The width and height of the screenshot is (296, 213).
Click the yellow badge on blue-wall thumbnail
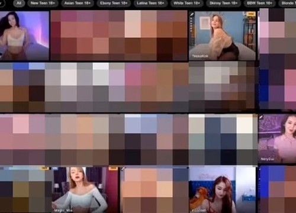point(251,14)
